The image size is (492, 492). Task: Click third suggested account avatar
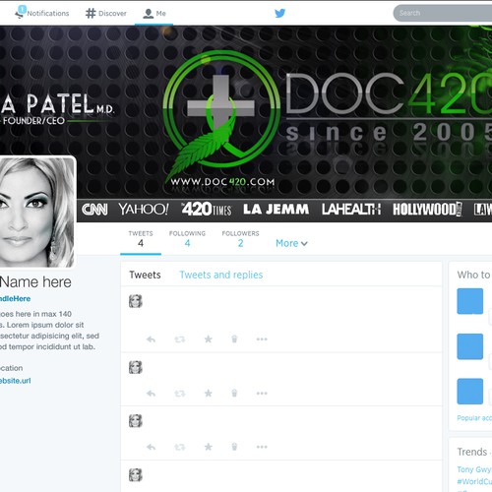click(x=470, y=392)
